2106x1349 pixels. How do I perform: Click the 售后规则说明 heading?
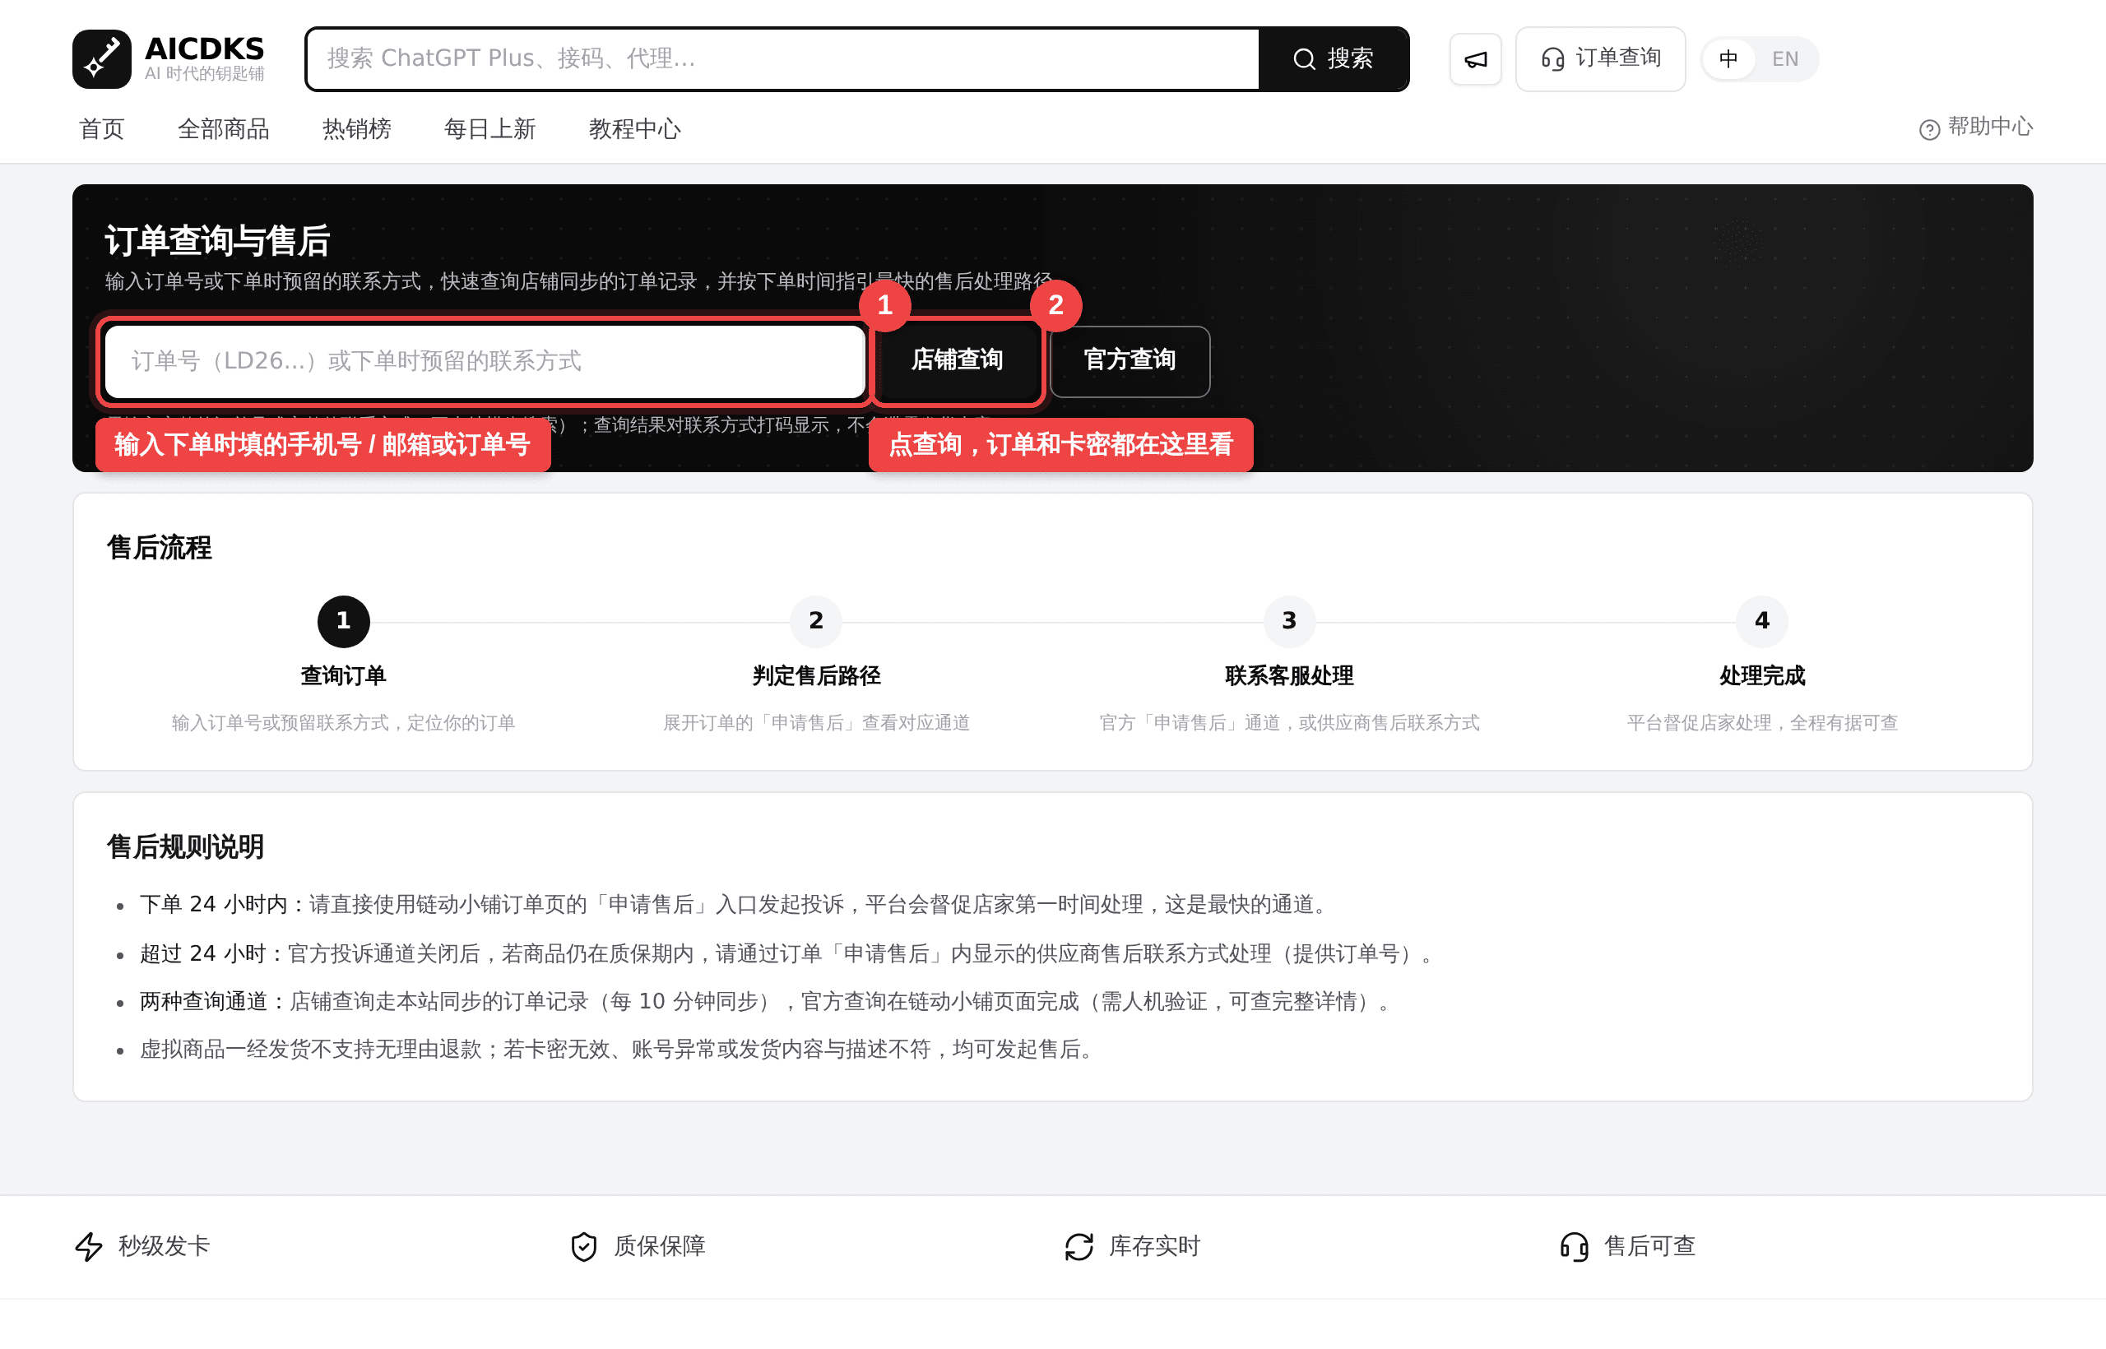pyautogui.click(x=185, y=847)
